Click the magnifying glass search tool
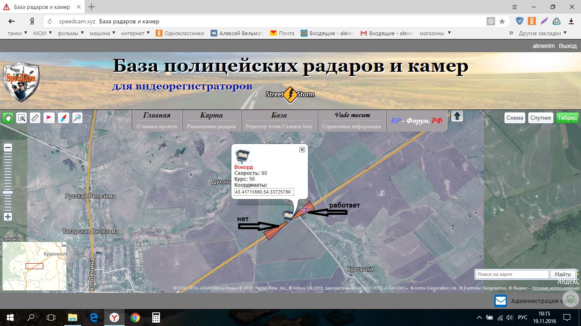The height and width of the screenshot is (326, 581). coord(77,118)
